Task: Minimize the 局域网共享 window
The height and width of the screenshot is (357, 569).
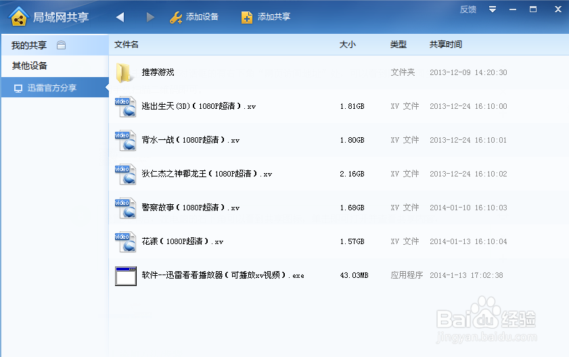Action: [x=513, y=9]
